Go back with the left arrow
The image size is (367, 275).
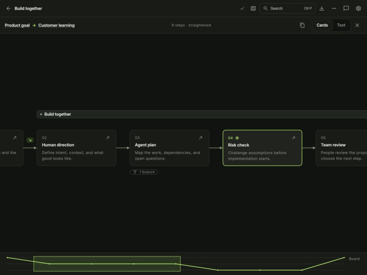coord(9,9)
